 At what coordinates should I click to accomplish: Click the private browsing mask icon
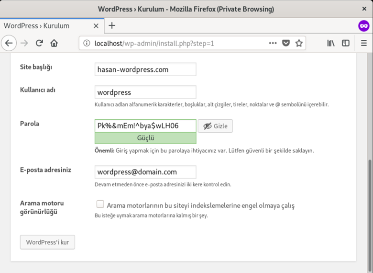pyautogui.click(x=364, y=26)
